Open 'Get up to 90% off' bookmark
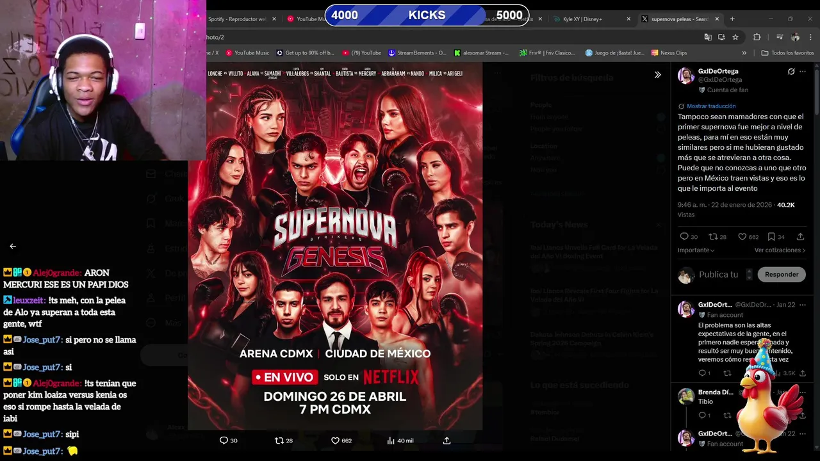Image resolution: width=820 pixels, height=461 pixels. (x=305, y=53)
